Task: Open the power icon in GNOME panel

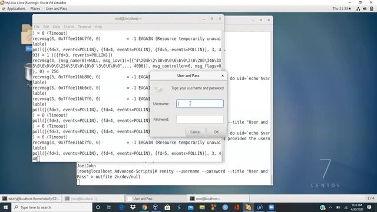Action: pyautogui.click(x=372, y=9)
